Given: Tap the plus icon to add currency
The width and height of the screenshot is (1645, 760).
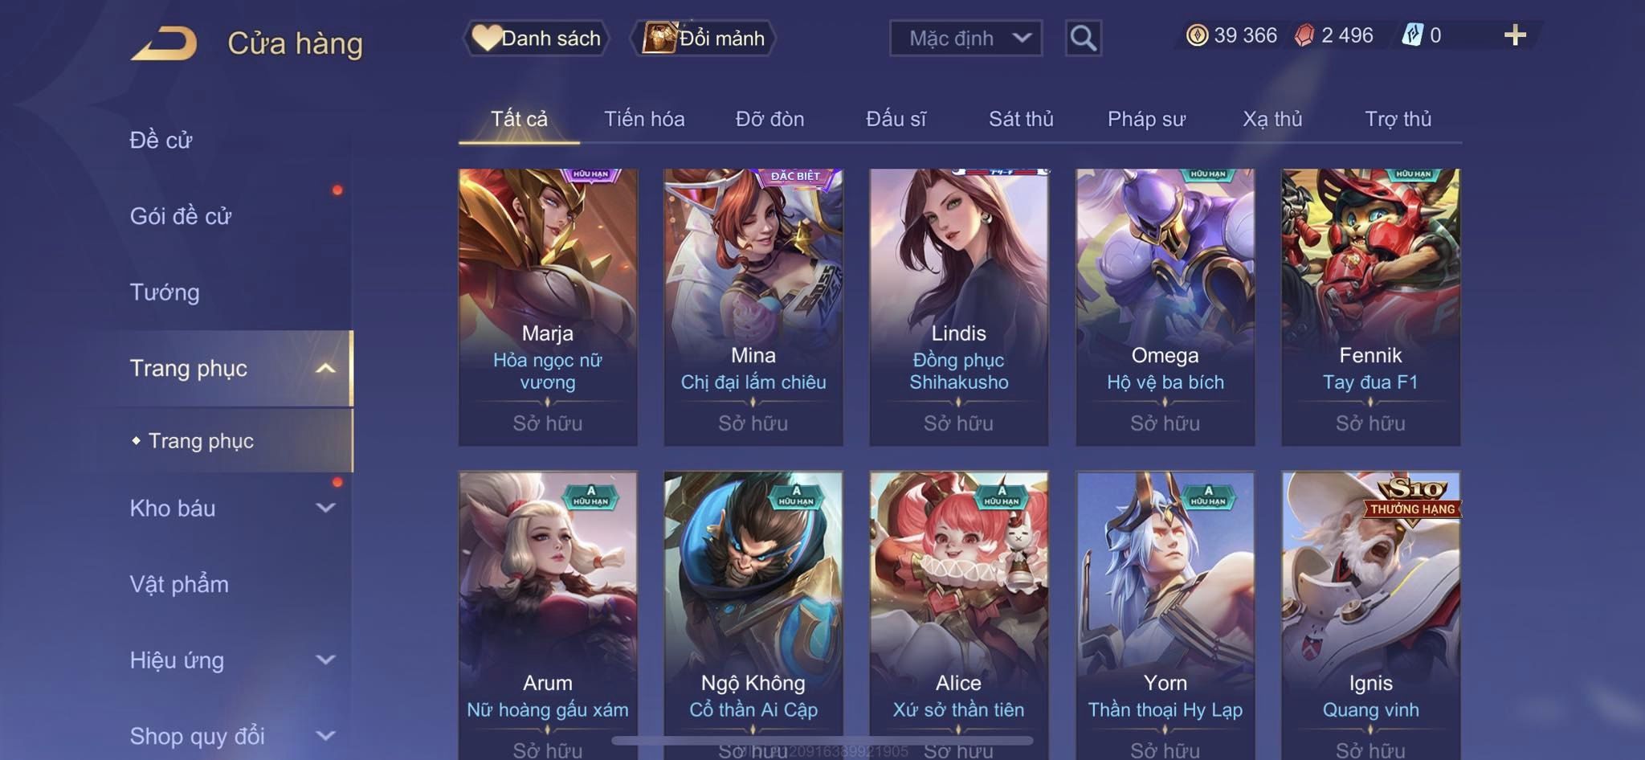Looking at the screenshot, I should coord(1515,35).
